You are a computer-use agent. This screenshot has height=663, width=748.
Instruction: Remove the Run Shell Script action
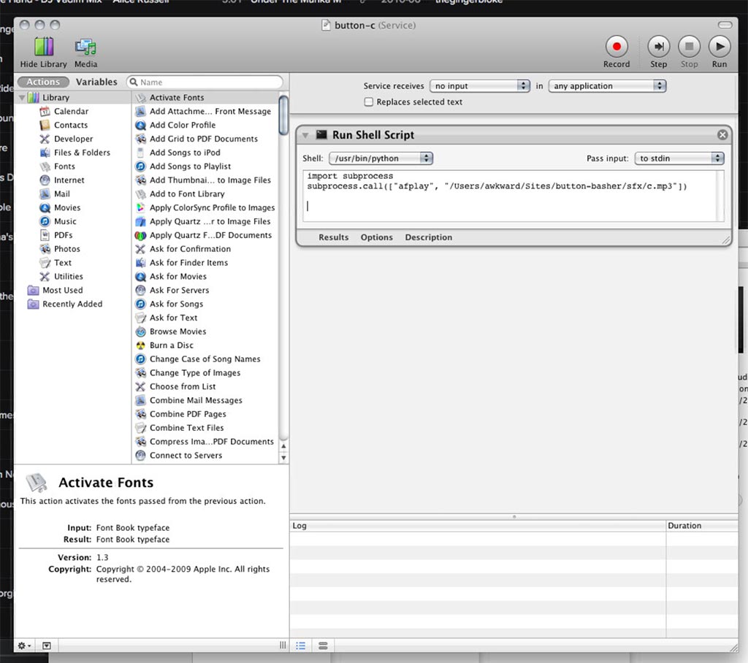coord(722,134)
